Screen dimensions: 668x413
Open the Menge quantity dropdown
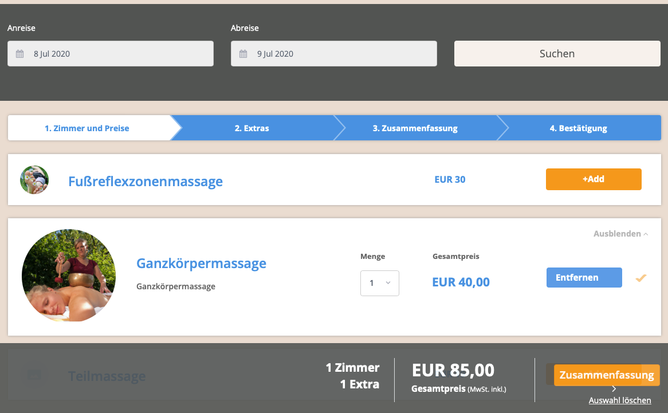click(x=379, y=283)
